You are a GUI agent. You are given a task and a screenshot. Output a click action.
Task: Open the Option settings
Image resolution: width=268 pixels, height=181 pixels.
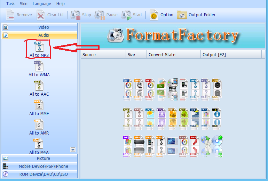point(161,15)
